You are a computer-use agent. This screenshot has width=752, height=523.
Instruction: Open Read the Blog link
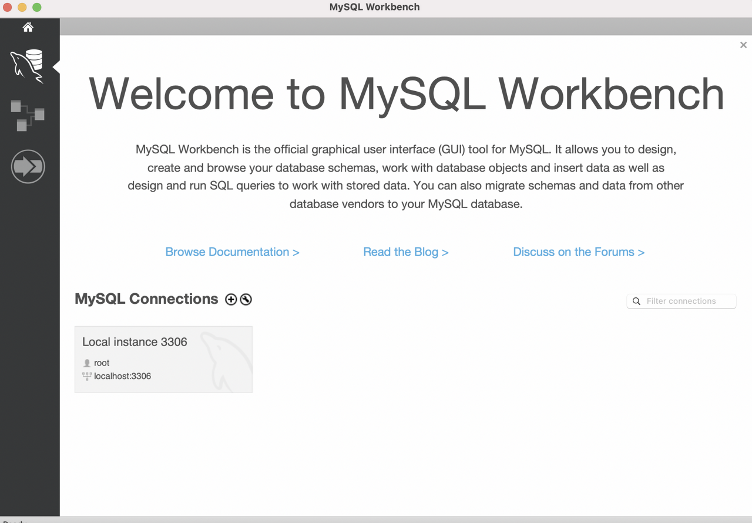tap(405, 252)
